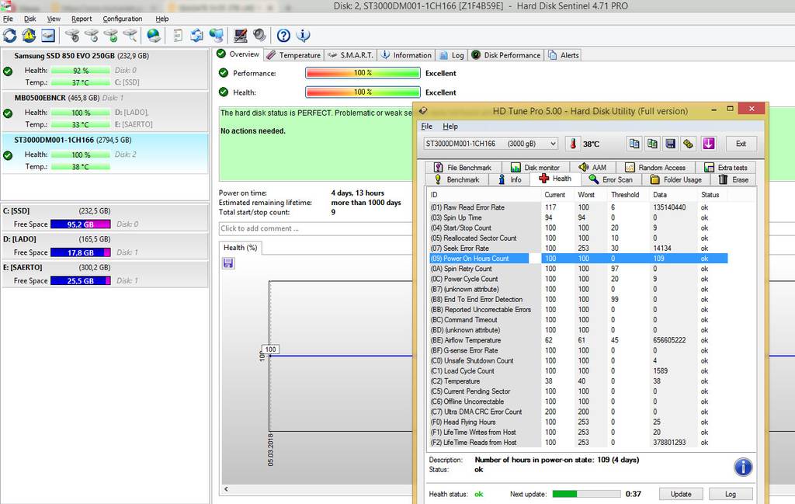Click the purple down-arrow icon in HD Tune
Screen dimensions: 795x504
pyautogui.click(x=708, y=144)
